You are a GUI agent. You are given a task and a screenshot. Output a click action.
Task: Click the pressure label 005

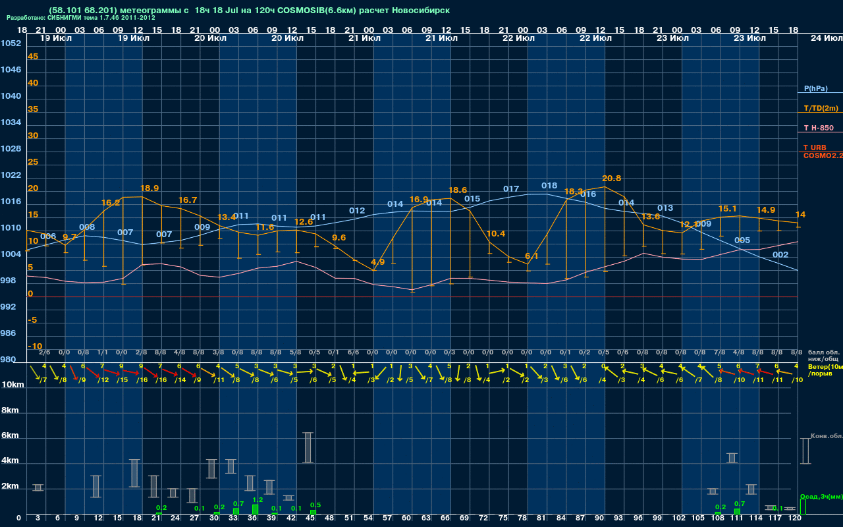[x=742, y=240]
